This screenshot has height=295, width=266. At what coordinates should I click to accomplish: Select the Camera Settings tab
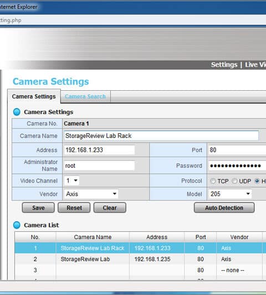(34, 96)
